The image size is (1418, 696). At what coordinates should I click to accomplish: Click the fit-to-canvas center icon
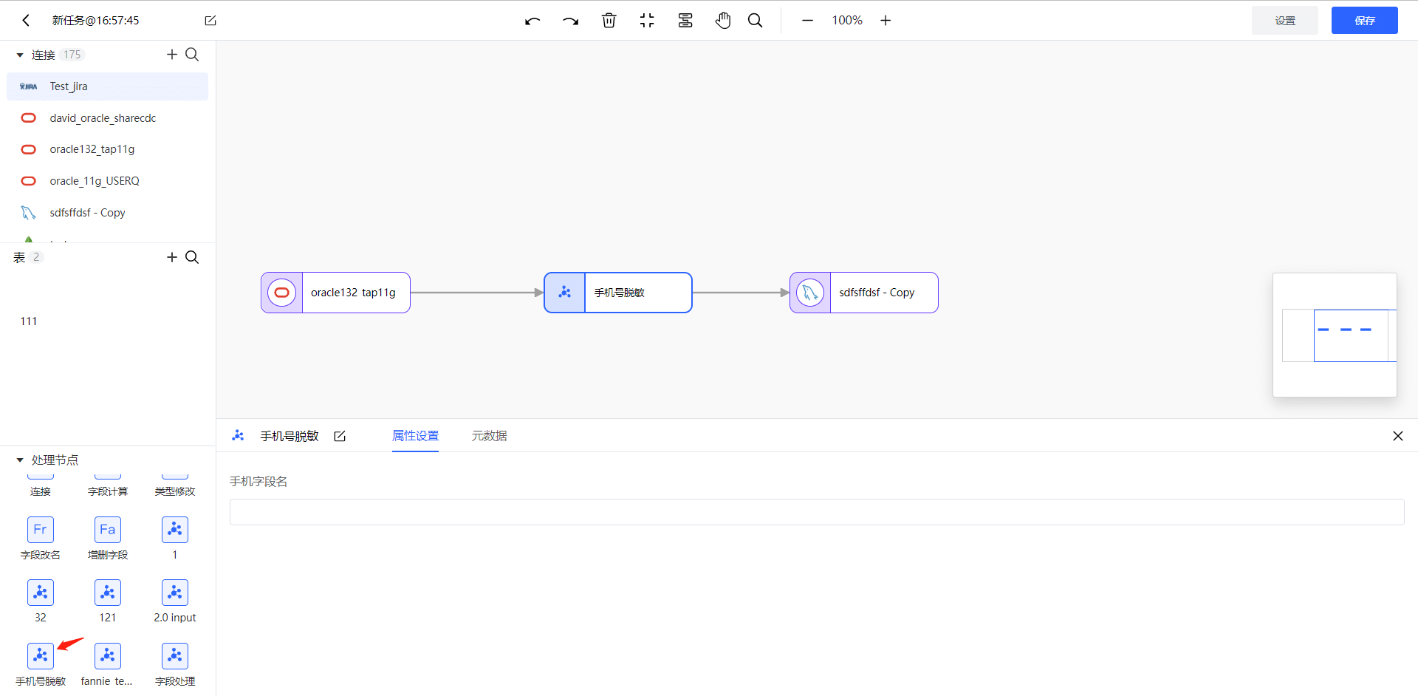647,21
